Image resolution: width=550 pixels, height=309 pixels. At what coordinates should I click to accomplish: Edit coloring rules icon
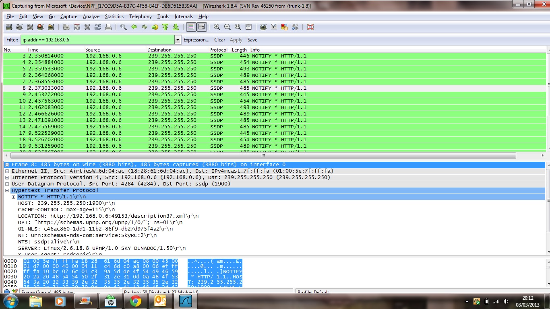(x=285, y=27)
